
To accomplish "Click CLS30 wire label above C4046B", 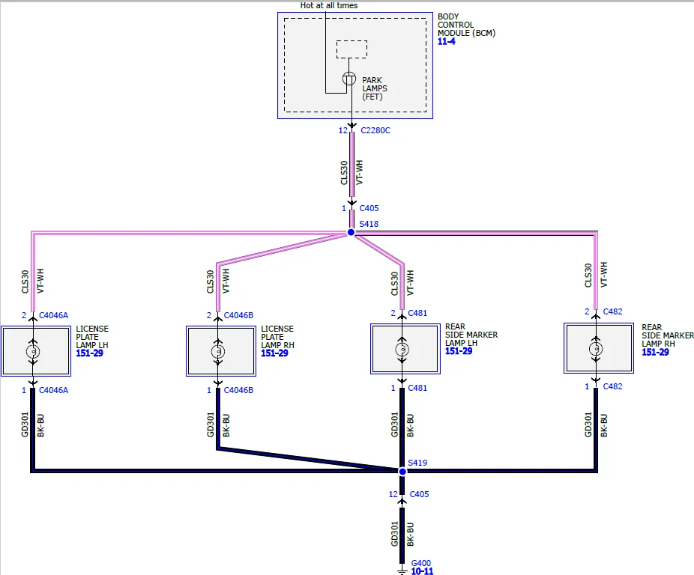I will [x=210, y=282].
